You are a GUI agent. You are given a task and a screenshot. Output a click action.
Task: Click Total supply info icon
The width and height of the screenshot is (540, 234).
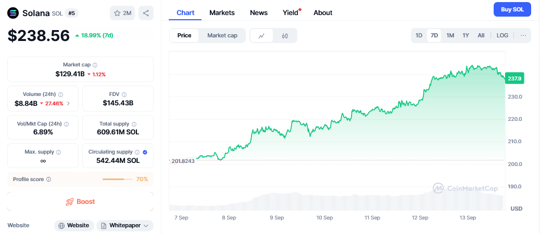134,124
